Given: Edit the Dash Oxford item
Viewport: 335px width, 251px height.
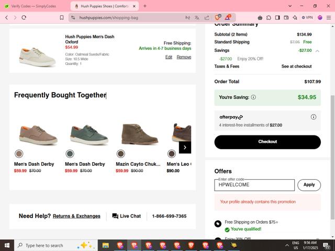Looking at the screenshot, I should point(169,57).
